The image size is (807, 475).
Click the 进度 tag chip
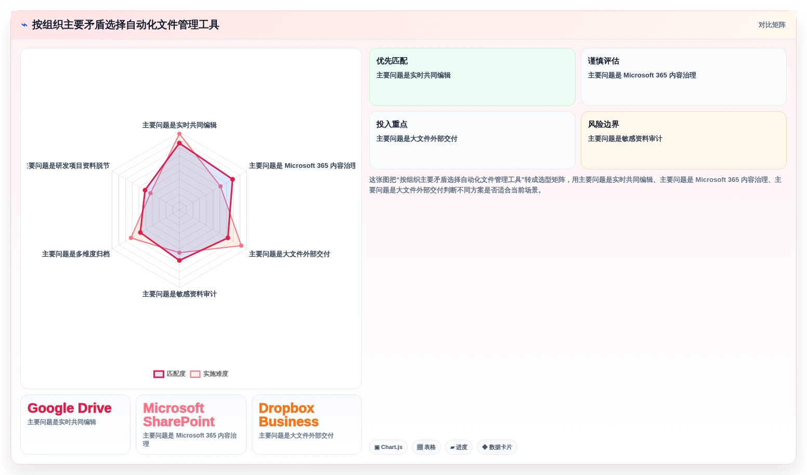[x=459, y=447]
